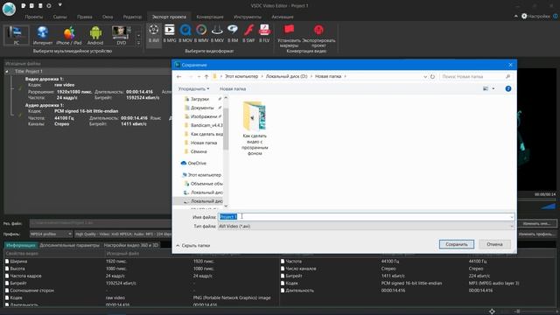Click the navigation pane vertical scrollbar
The image size is (560, 315).
226,129
